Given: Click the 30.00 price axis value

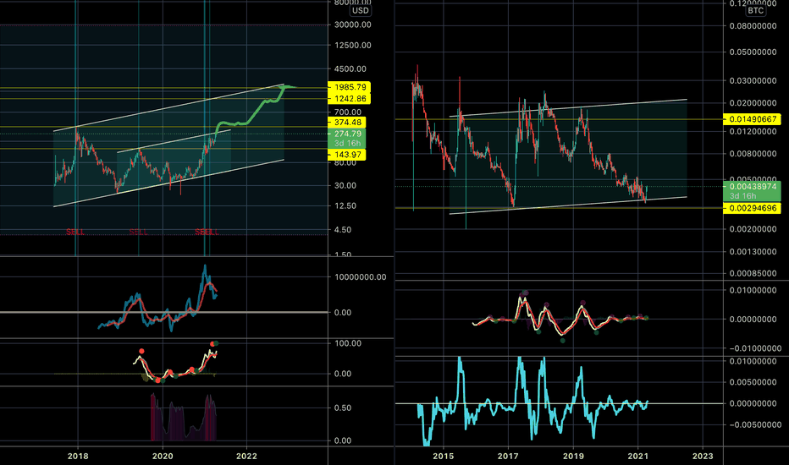Looking at the screenshot, I should 345,185.
